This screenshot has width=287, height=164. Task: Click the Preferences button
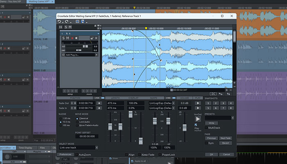pyautogui.click(x=66, y=155)
